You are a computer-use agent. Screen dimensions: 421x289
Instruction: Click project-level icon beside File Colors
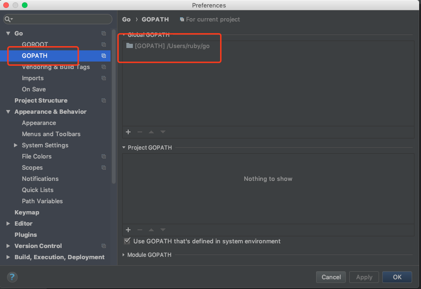104,157
